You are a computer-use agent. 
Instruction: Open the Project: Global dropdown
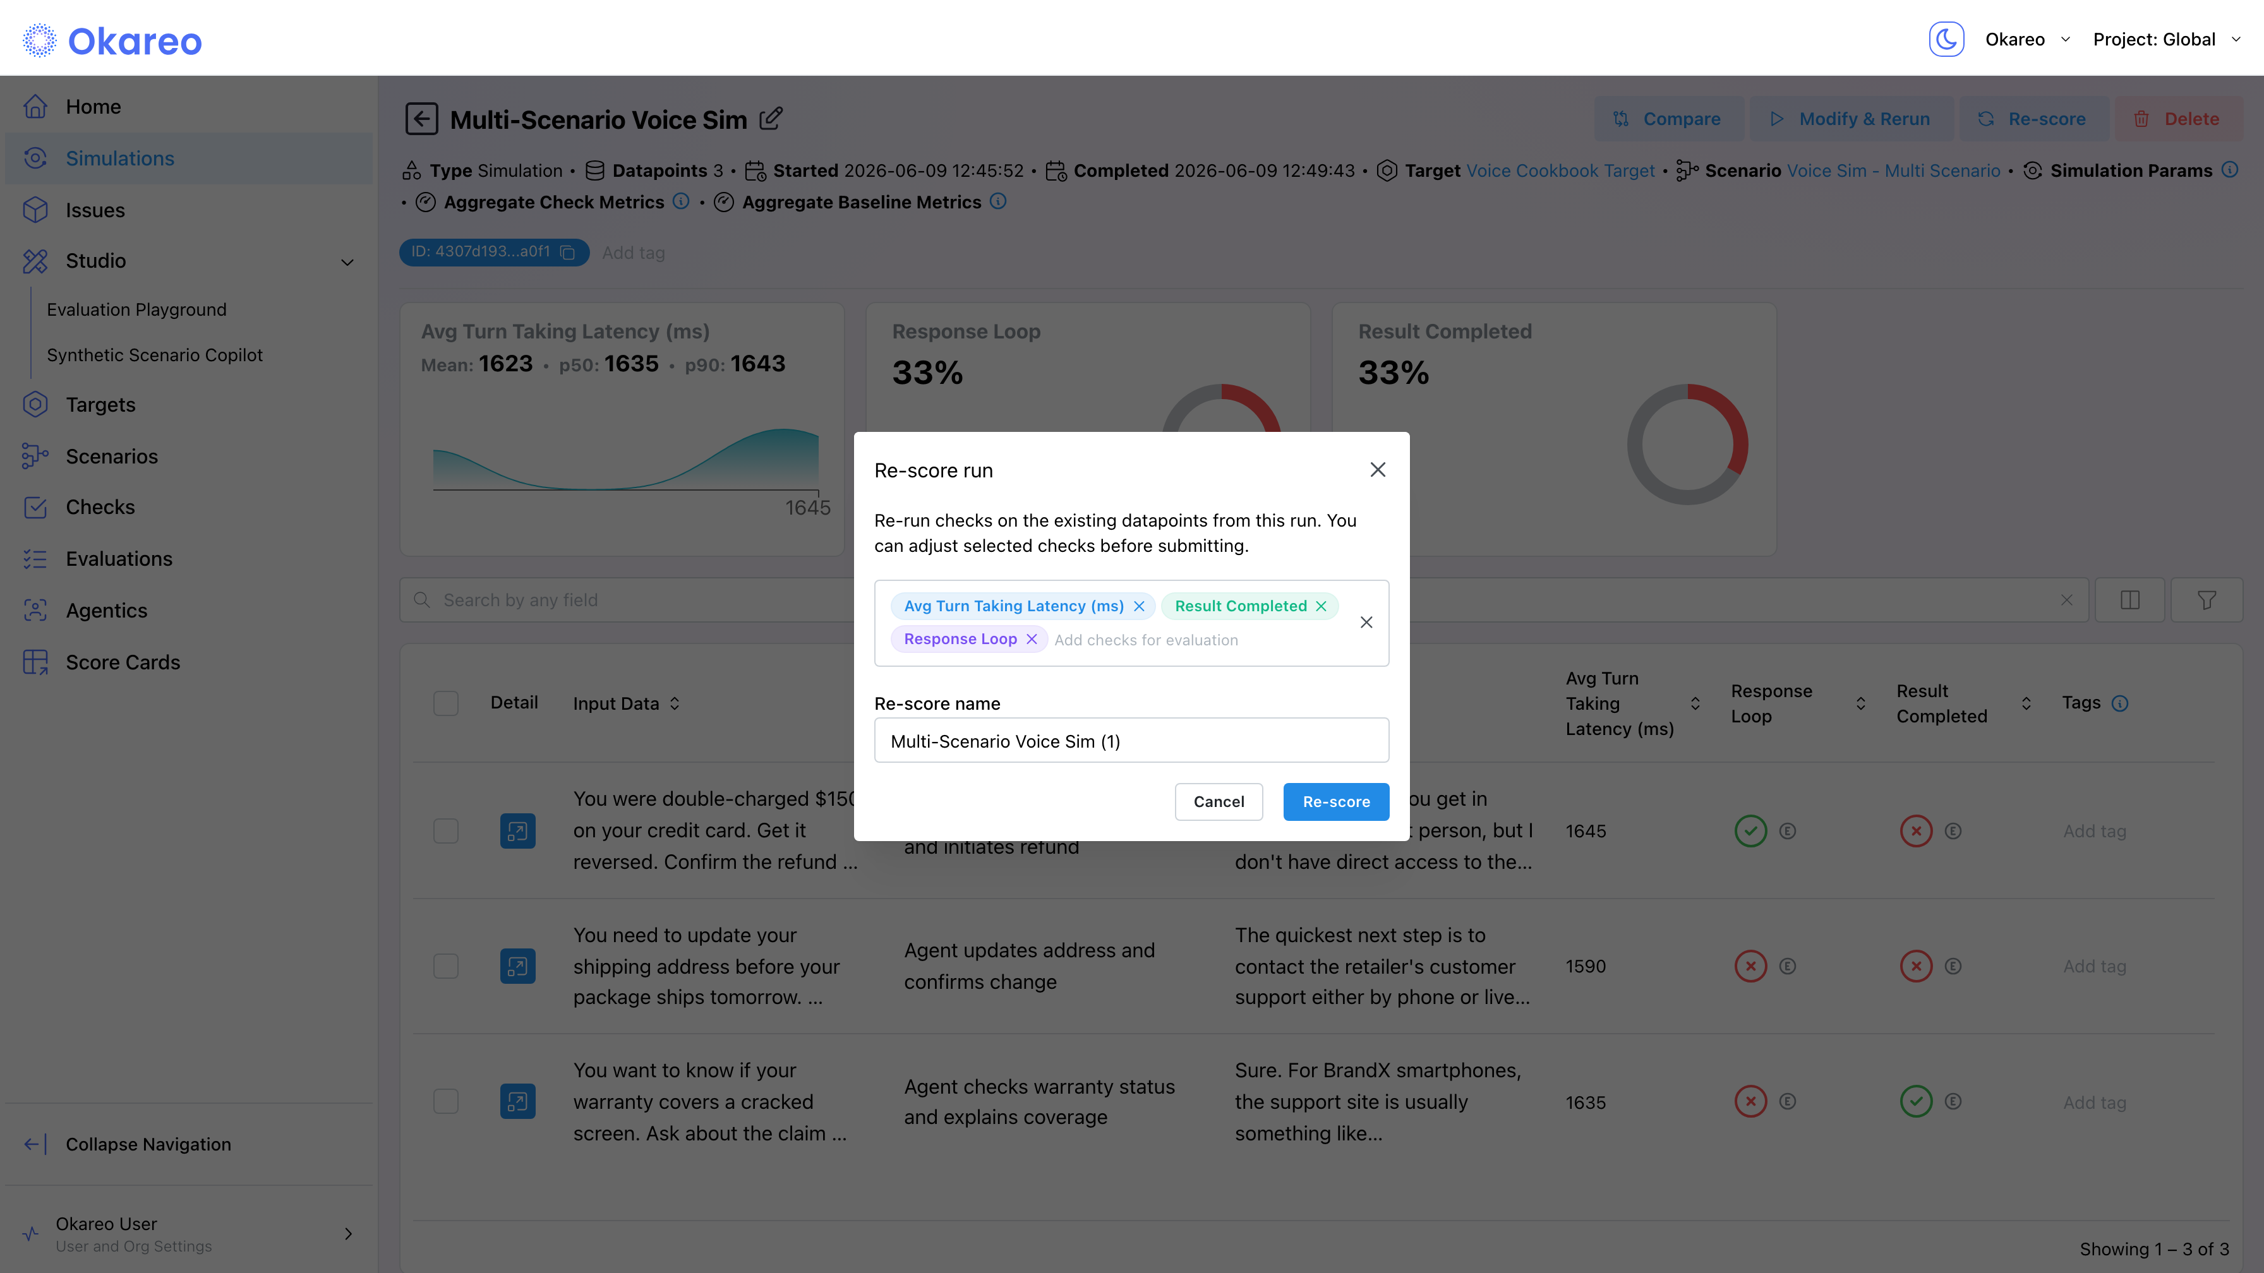(x=2167, y=40)
